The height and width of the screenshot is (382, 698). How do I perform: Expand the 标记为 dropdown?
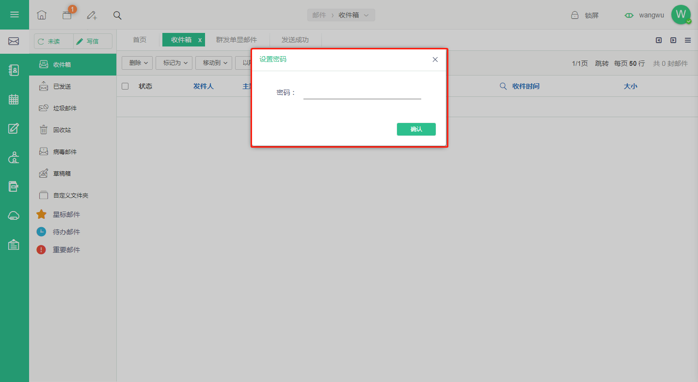point(174,63)
